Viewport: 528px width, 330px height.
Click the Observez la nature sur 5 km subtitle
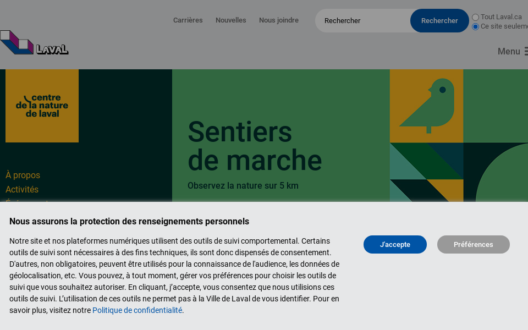(243, 185)
